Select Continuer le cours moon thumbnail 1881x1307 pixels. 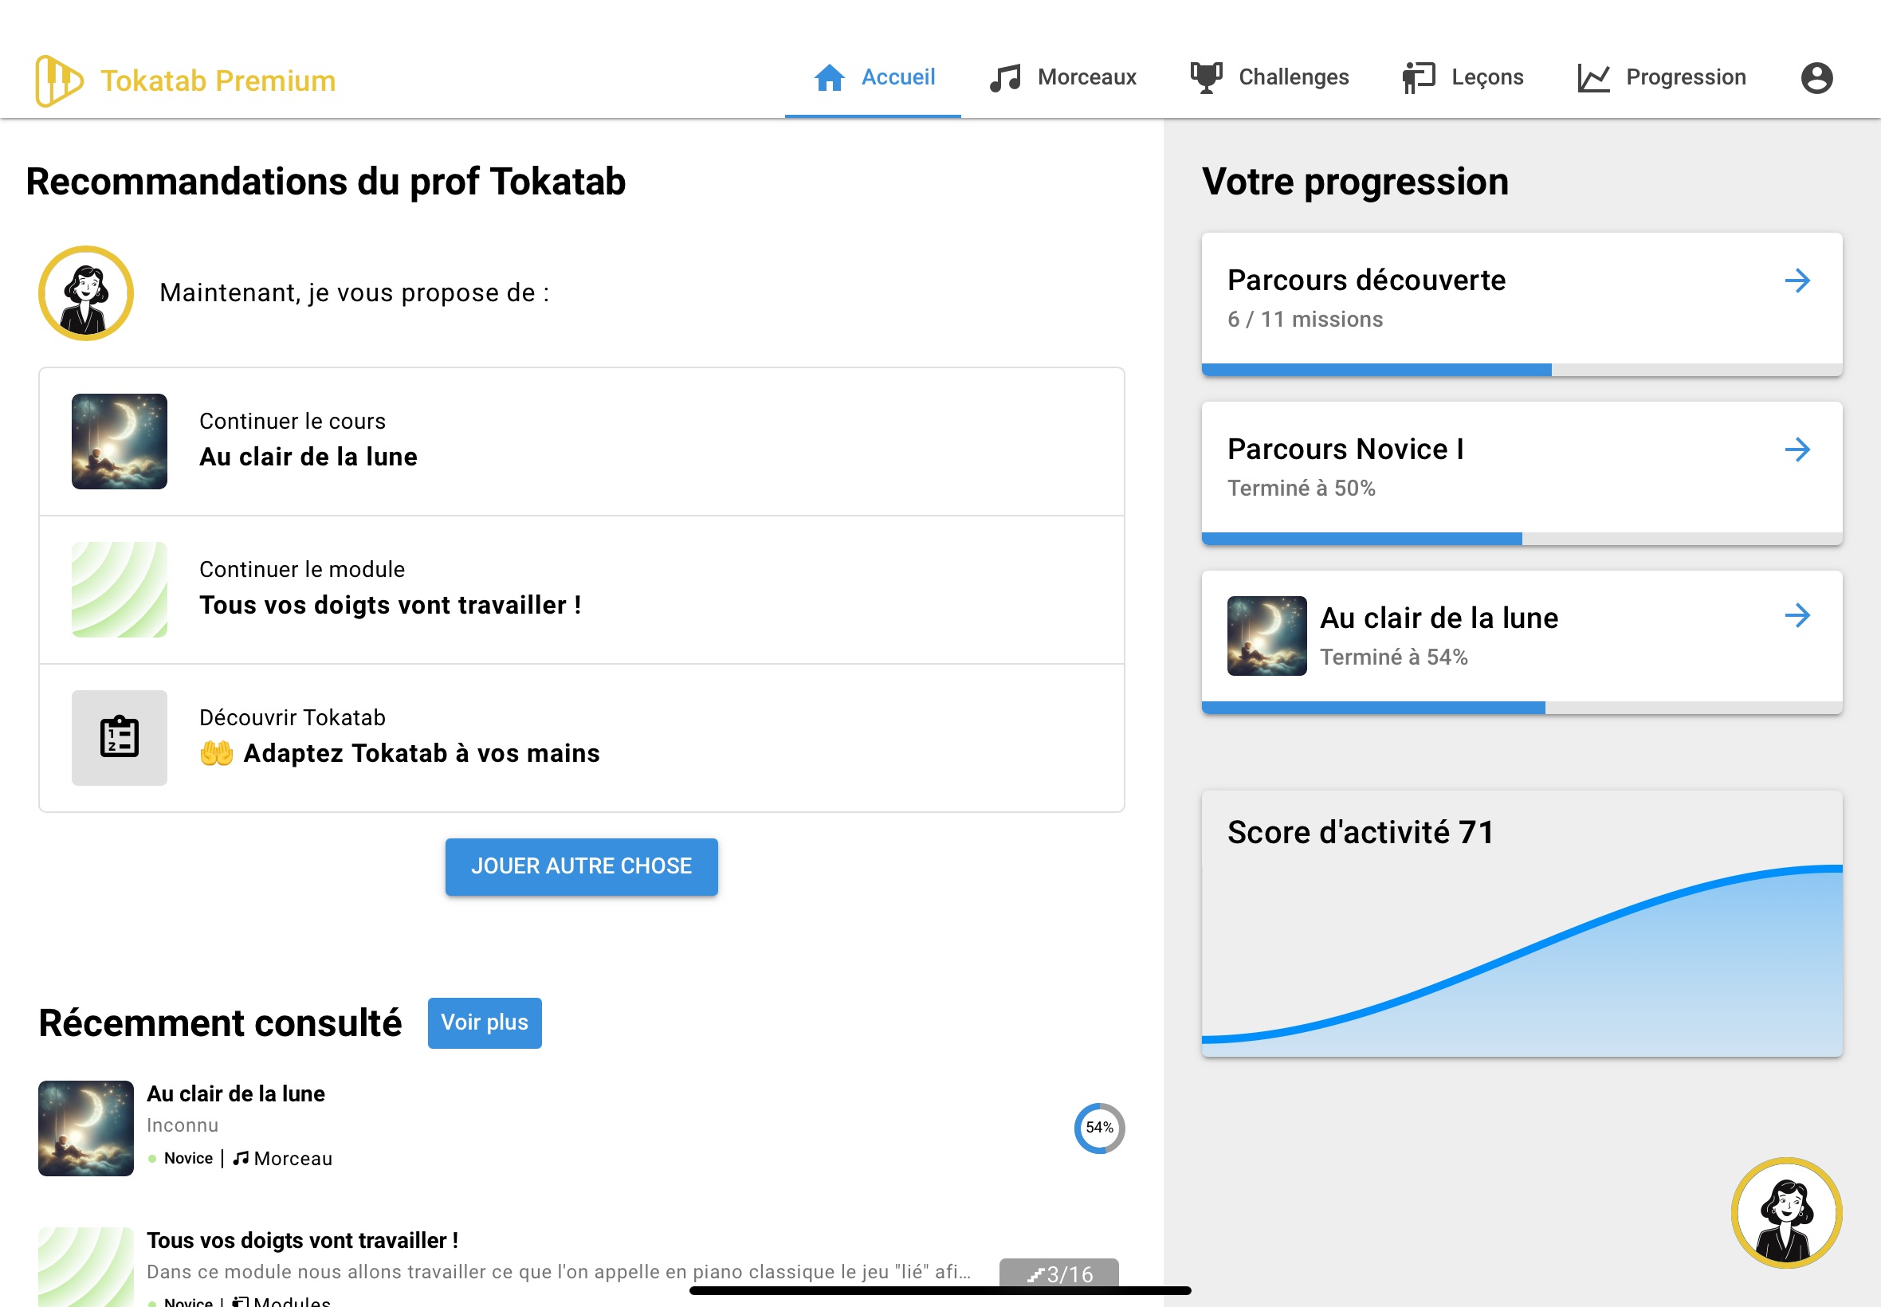(120, 442)
